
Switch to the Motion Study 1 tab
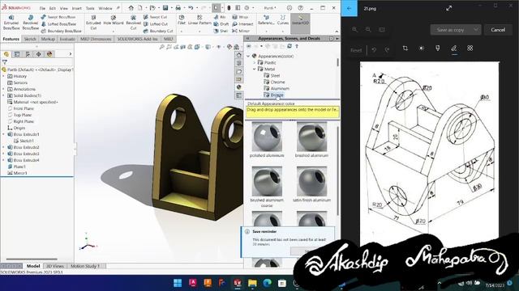(x=84, y=266)
